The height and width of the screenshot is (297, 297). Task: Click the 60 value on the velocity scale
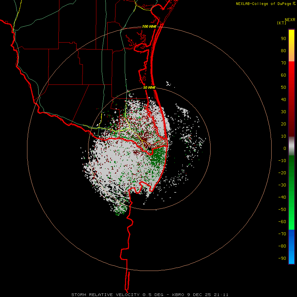click(283, 75)
